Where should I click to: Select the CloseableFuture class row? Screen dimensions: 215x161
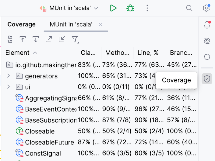(x=49, y=142)
